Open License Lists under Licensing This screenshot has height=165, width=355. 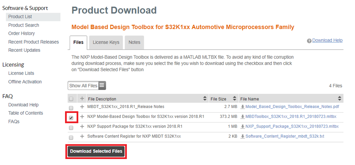[x=21, y=73]
